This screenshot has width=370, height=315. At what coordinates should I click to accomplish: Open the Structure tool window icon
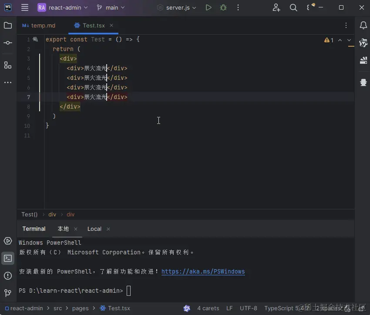pos(8,65)
